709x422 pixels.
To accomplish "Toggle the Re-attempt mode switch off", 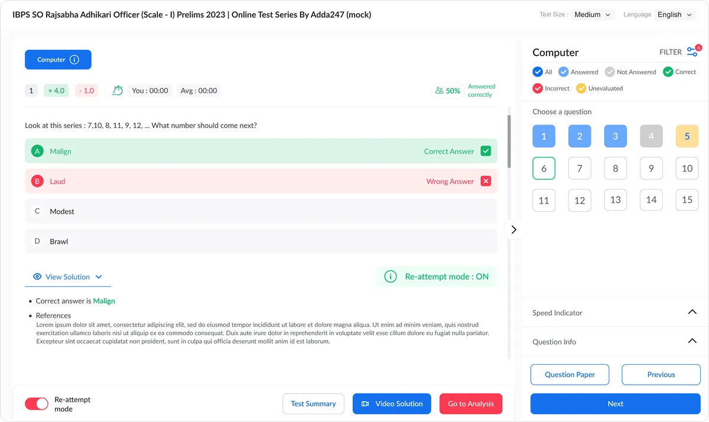I will (37, 404).
